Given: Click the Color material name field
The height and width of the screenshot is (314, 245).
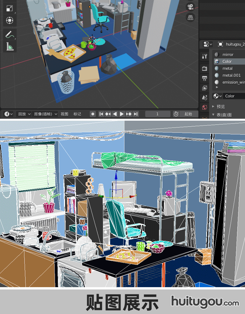Looking at the screenshot, I should tap(234, 96).
